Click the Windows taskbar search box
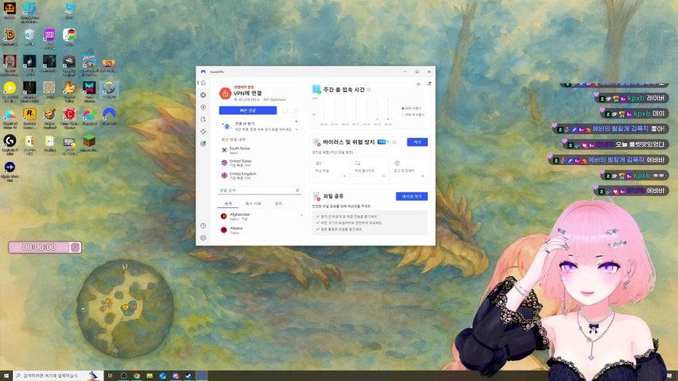The image size is (678, 381). coord(58,375)
